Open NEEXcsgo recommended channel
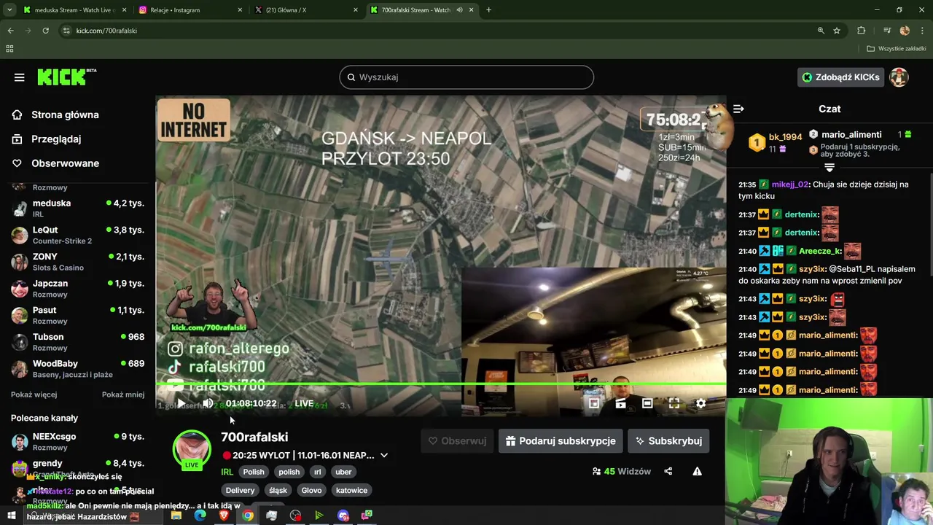933x525 pixels. (x=78, y=441)
